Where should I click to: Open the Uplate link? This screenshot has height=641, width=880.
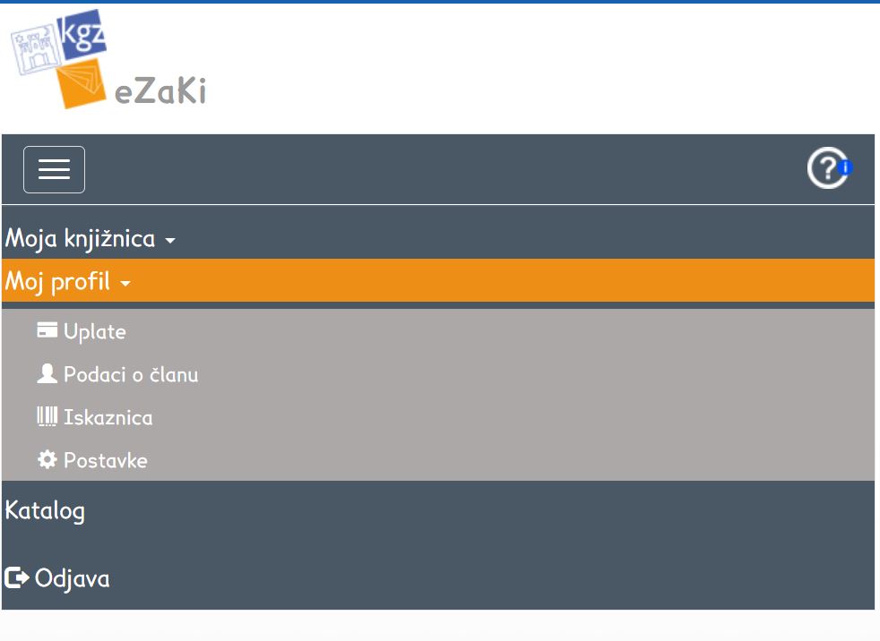[95, 332]
